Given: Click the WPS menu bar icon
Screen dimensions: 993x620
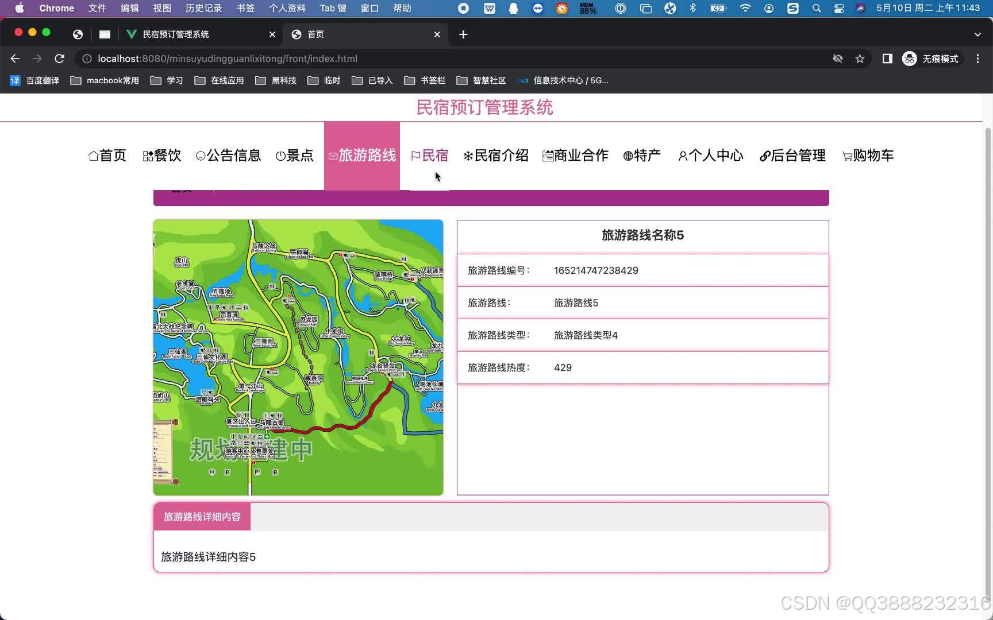Looking at the screenshot, I should 489,8.
